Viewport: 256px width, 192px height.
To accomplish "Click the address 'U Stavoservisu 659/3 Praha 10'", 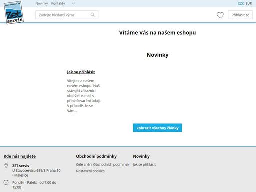I will 36,170.
